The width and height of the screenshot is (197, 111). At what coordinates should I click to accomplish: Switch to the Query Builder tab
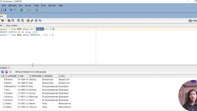click(x=12, y=25)
